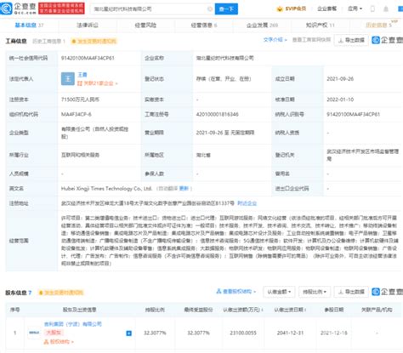Click unified credit code 91420100MA4F34CP61
This screenshot has width=403, height=353.
pos(88,58)
